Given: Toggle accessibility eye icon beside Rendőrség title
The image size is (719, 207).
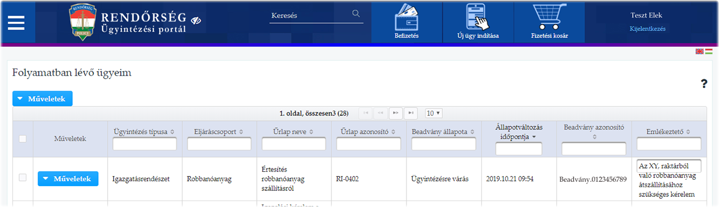Looking at the screenshot, I should point(196,20).
